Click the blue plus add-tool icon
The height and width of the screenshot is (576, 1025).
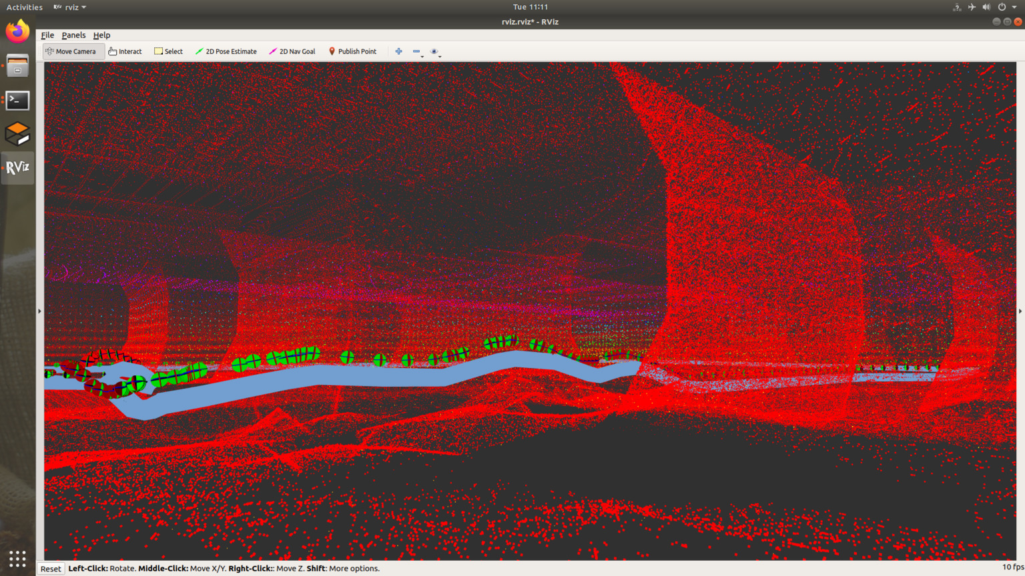pos(398,51)
